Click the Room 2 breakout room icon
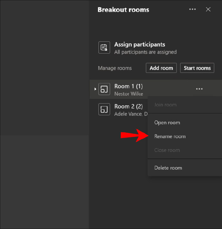Image resolution: width=222 pixels, height=229 pixels. tap(104, 109)
